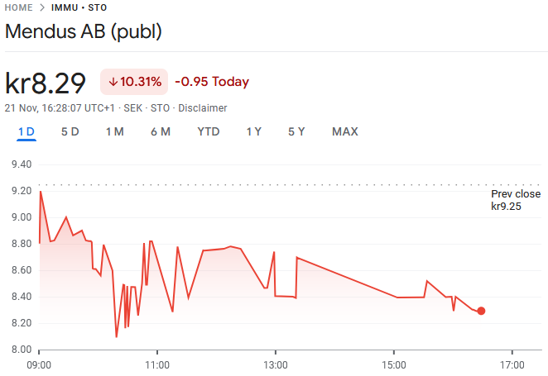Image resolution: width=548 pixels, height=376 pixels.
Task: Click the Mendus AB (publ) title
Action: coord(84,32)
